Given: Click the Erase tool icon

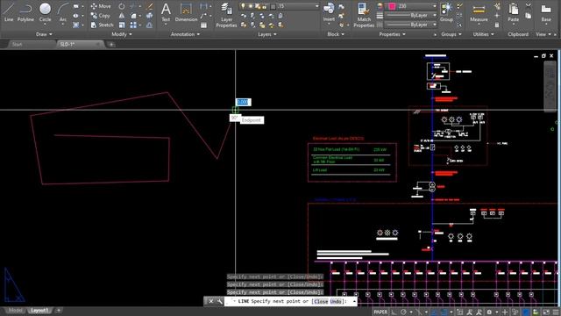Looking at the screenshot, I should pos(150,6).
